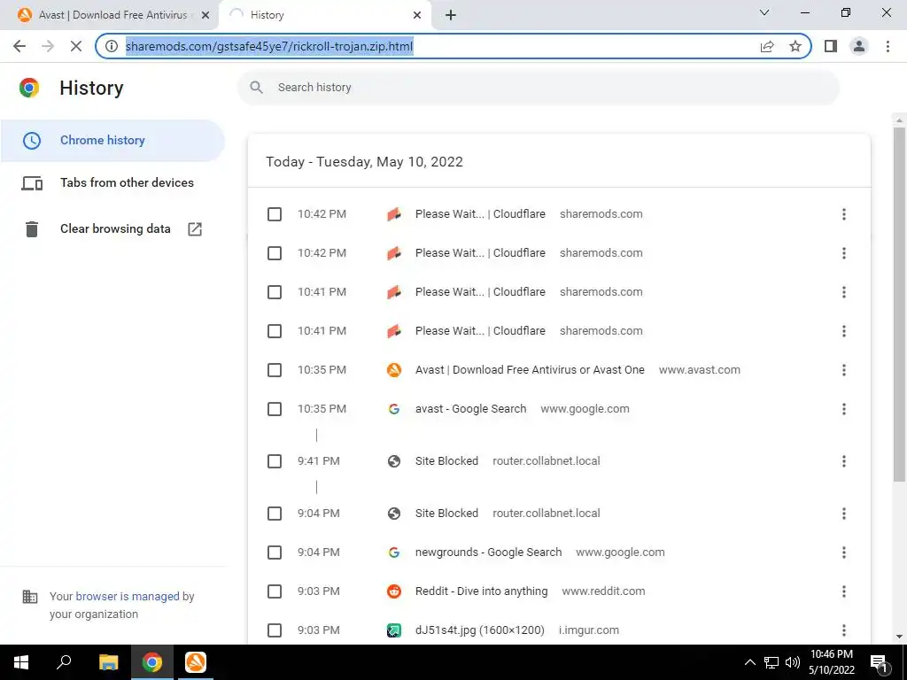Click the volume speaker icon in tray
This screenshot has width=907, height=680.
click(x=793, y=662)
